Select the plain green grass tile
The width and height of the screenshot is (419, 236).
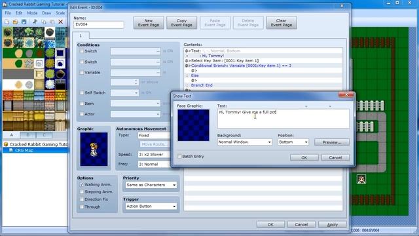click(x=8, y=53)
